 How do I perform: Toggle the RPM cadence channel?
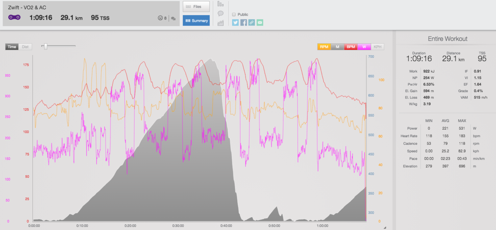[x=324, y=47]
